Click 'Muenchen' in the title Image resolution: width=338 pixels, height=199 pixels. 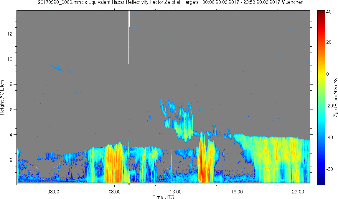(292, 2)
